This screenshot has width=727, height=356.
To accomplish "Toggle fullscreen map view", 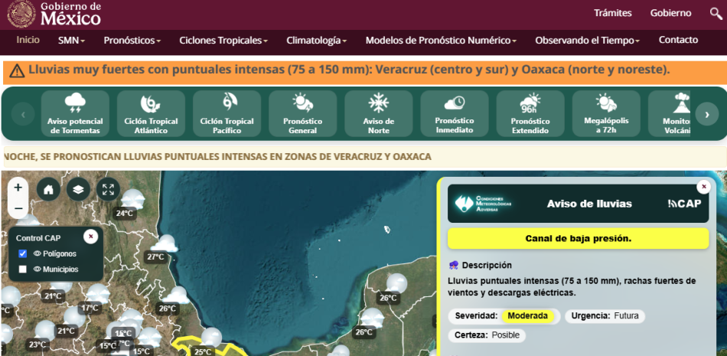I will point(108,189).
